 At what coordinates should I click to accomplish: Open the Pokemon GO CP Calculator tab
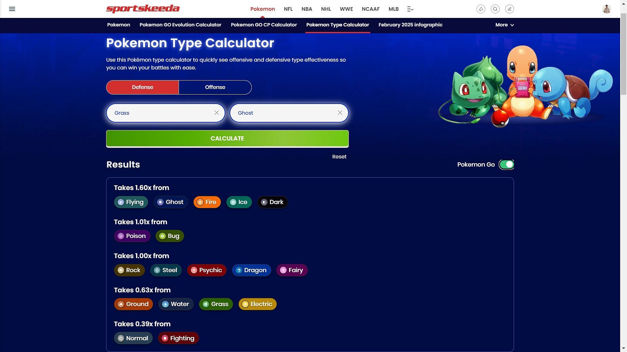click(264, 25)
